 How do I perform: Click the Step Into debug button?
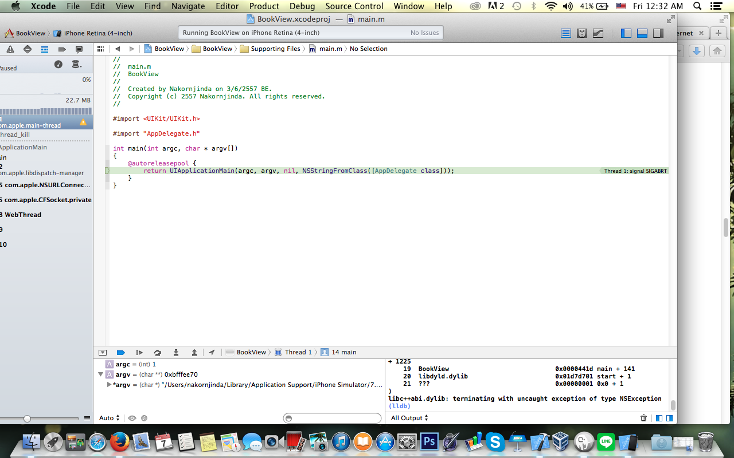[x=176, y=353]
